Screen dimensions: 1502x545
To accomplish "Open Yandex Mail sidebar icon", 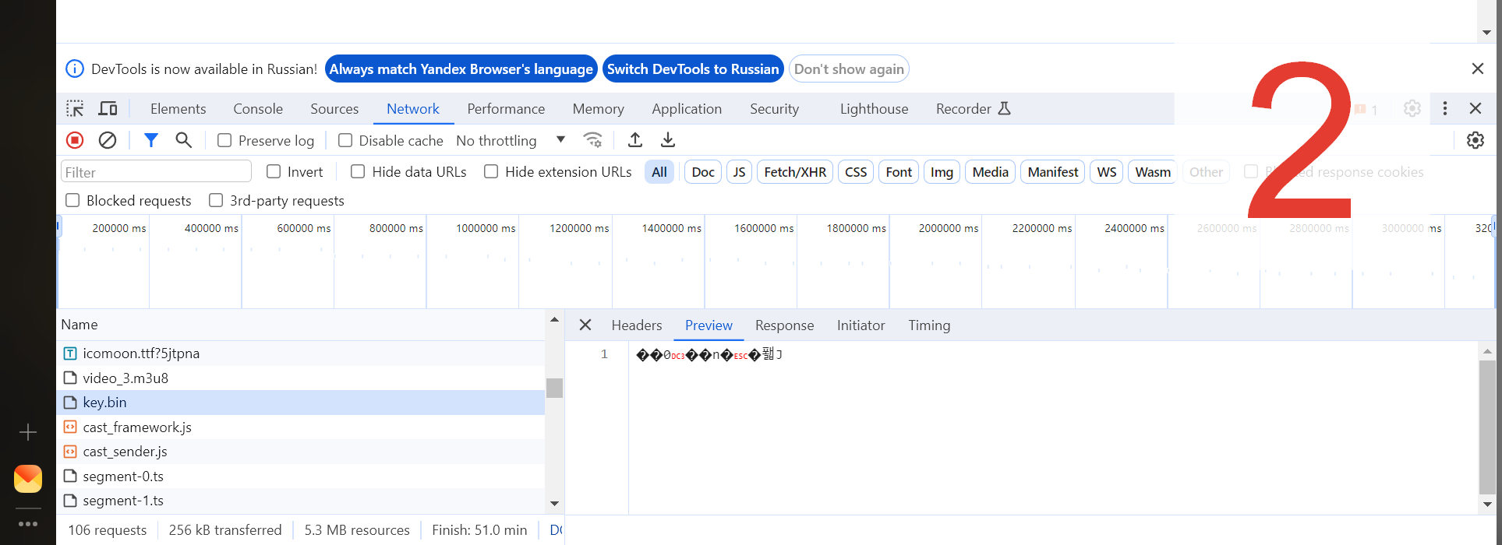I will point(28,479).
